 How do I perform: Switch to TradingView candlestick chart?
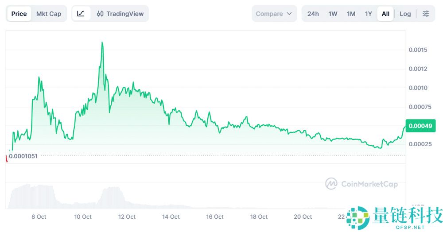[120, 14]
